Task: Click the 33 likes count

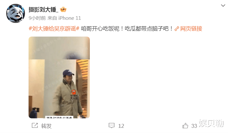Action: pyautogui.click(x=194, y=126)
